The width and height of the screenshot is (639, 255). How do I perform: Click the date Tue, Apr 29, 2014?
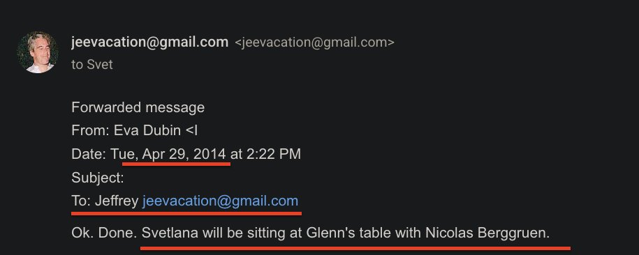point(168,154)
